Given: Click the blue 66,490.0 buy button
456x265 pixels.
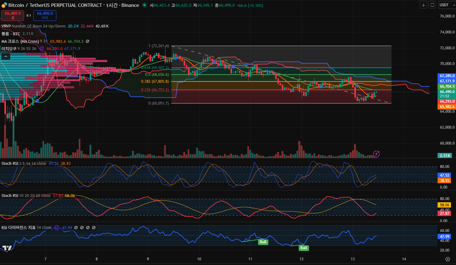Looking at the screenshot, I should (x=45, y=15).
